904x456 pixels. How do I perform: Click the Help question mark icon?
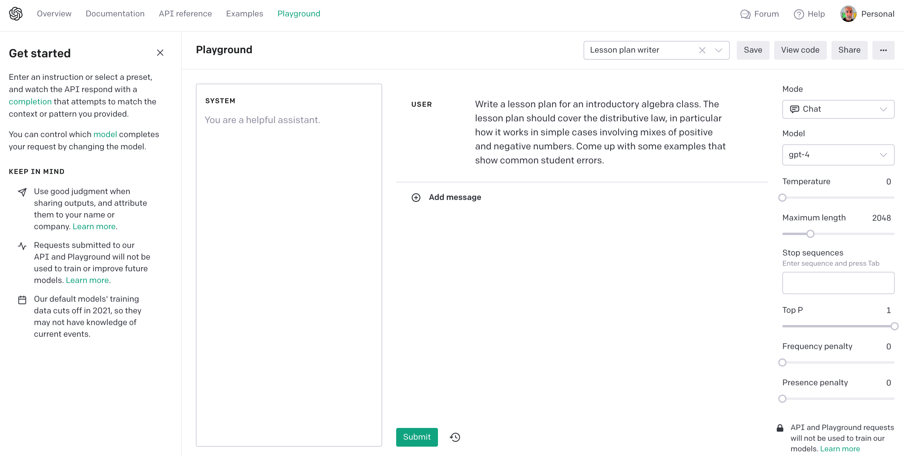(799, 14)
